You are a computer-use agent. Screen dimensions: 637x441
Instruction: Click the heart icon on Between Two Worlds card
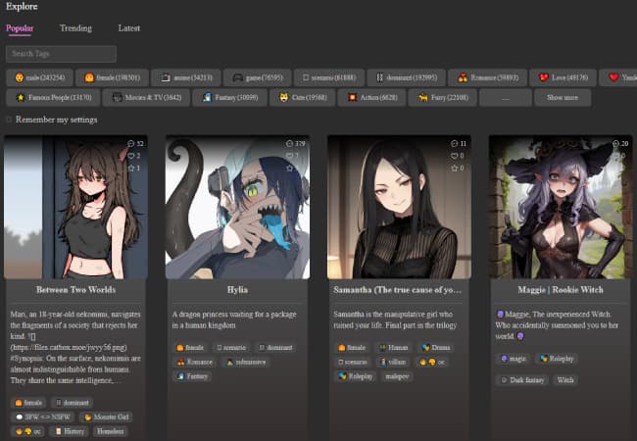pos(129,156)
